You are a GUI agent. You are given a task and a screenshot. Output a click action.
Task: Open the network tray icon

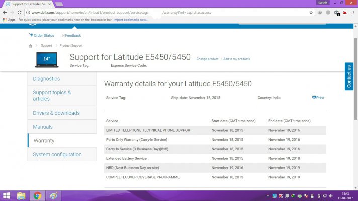click(325, 196)
